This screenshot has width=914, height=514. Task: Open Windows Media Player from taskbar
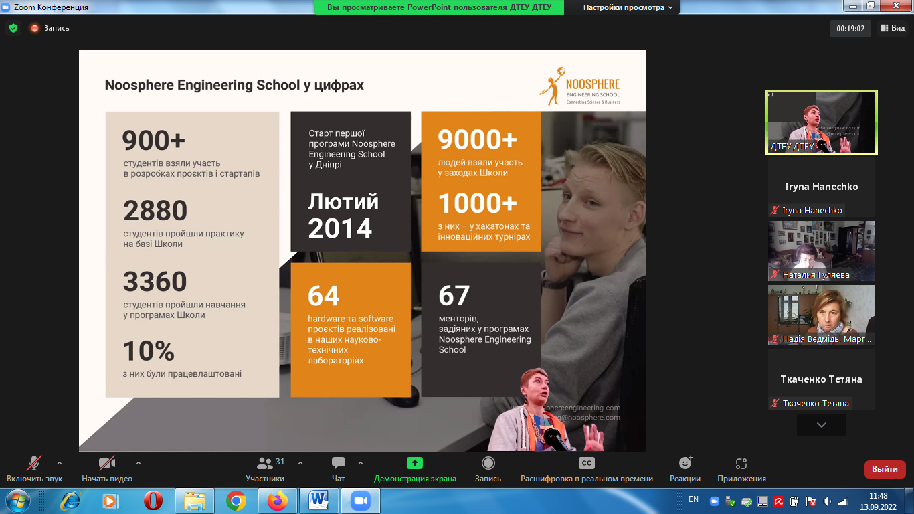click(110, 501)
